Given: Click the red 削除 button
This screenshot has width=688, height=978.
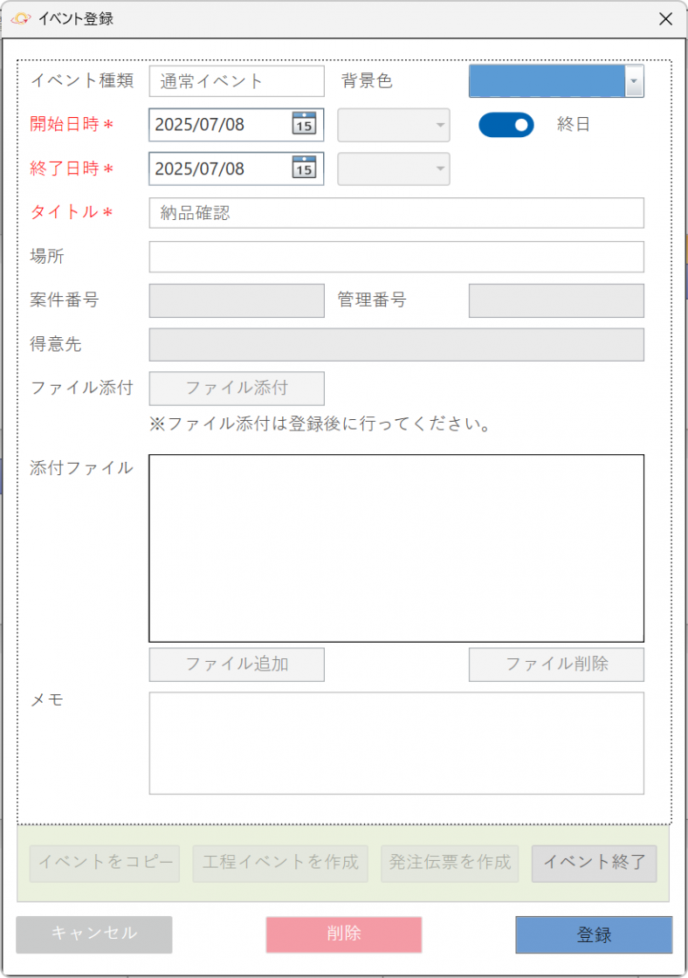Looking at the screenshot, I should click(344, 934).
